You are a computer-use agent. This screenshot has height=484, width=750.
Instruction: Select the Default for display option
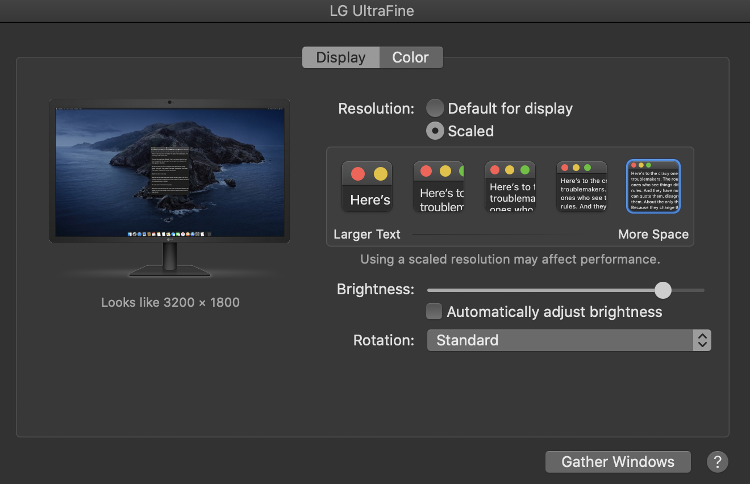(x=435, y=108)
